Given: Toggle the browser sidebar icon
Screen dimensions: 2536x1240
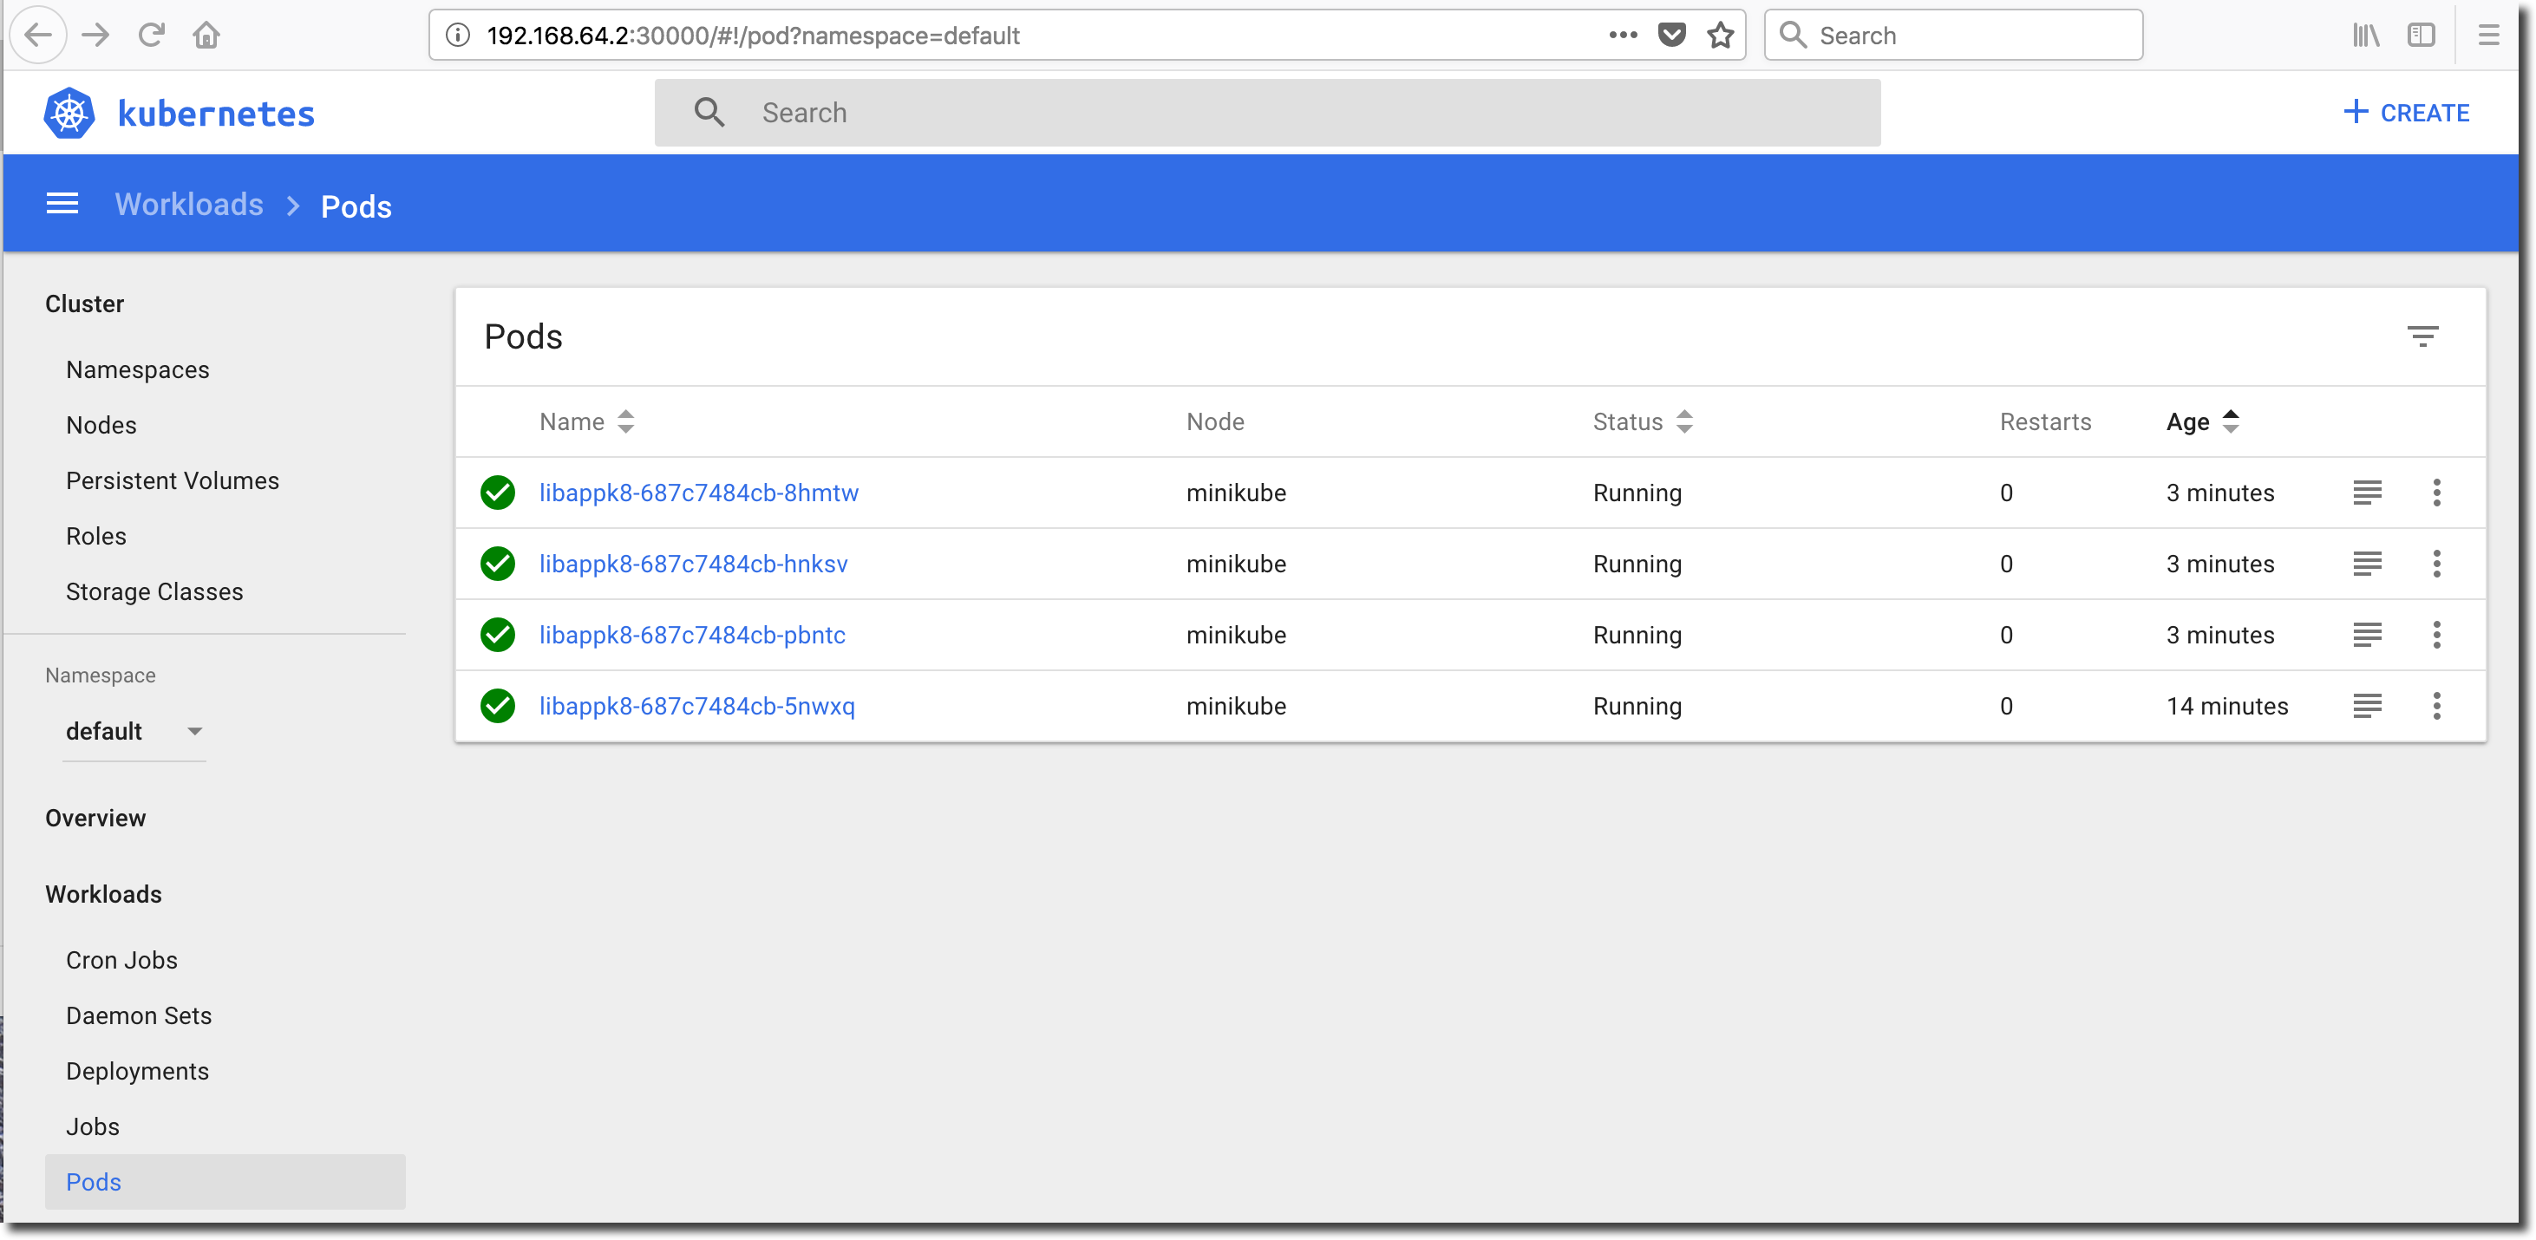Looking at the screenshot, I should [x=2421, y=36].
